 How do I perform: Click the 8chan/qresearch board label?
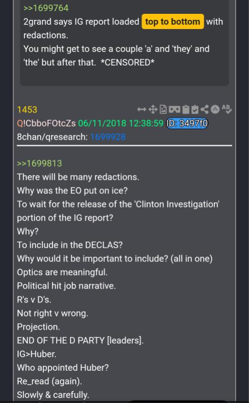[x=52, y=137]
